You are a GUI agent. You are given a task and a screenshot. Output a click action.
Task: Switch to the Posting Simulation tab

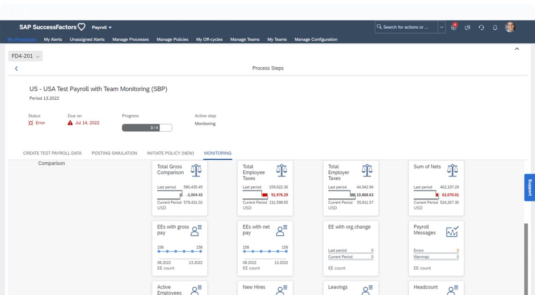point(114,153)
